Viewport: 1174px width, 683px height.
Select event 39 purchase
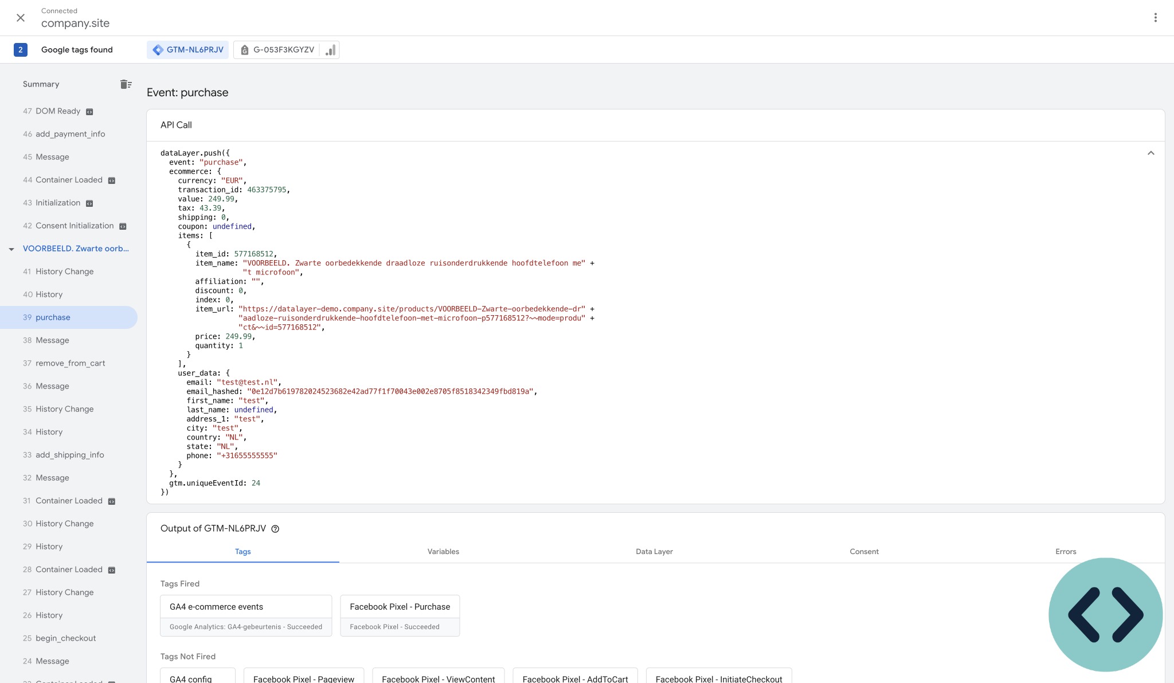69,317
